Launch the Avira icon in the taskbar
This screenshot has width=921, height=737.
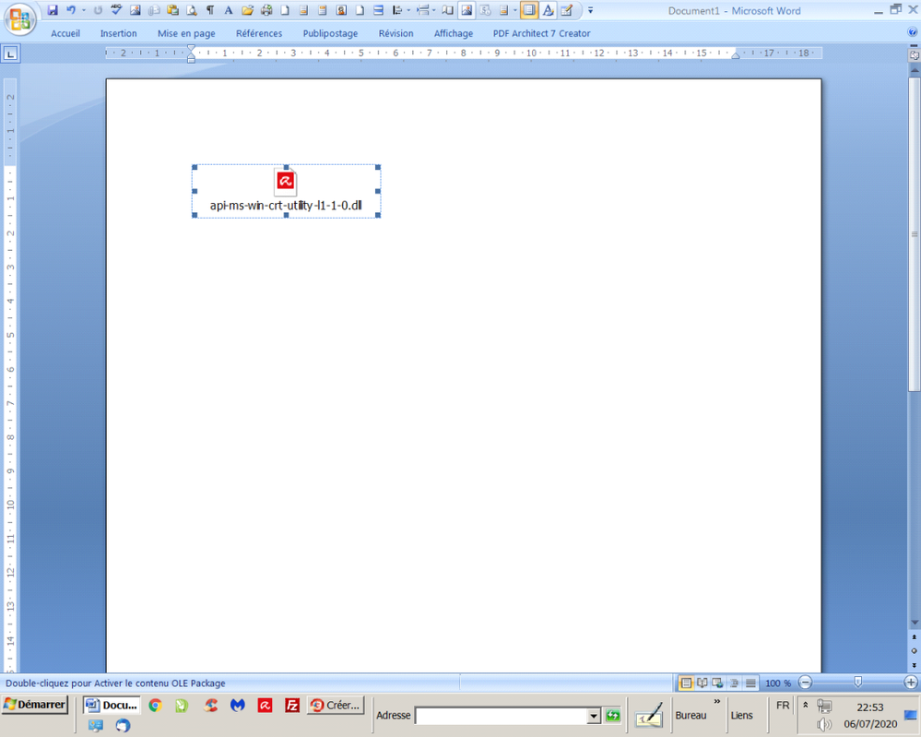point(266,705)
